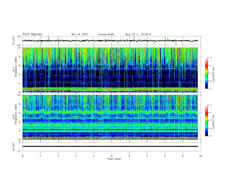The height and width of the screenshot is (175, 226).
Task: Click the ch.1 waveform trace plot
Action: click(110, 41)
